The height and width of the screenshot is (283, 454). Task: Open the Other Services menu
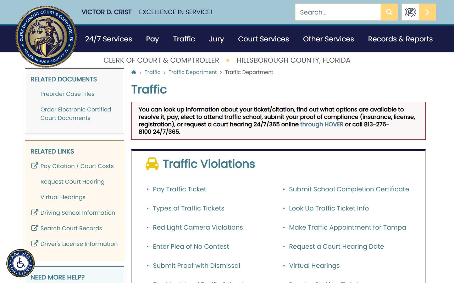(x=328, y=39)
